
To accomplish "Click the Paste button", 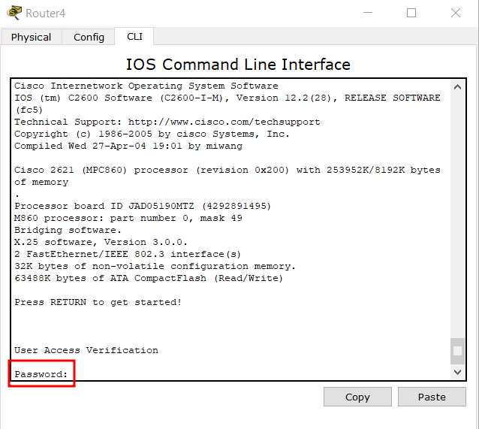I will [x=432, y=397].
